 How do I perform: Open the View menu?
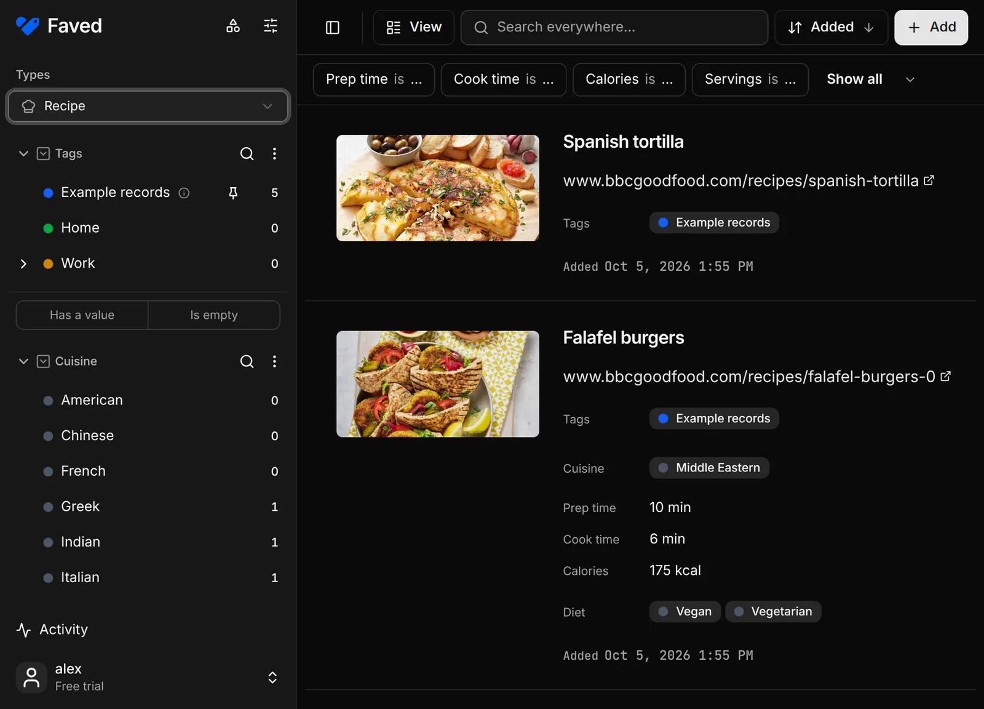click(x=413, y=28)
